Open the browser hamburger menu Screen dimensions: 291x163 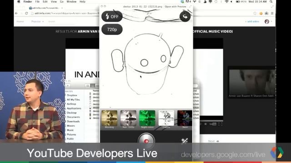(x=272, y=13)
